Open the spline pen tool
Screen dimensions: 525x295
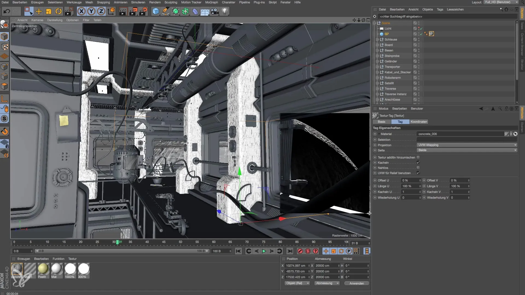[165, 11]
